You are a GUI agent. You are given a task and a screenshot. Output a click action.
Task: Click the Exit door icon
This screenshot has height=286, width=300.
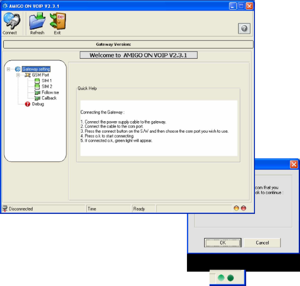tap(58, 21)
